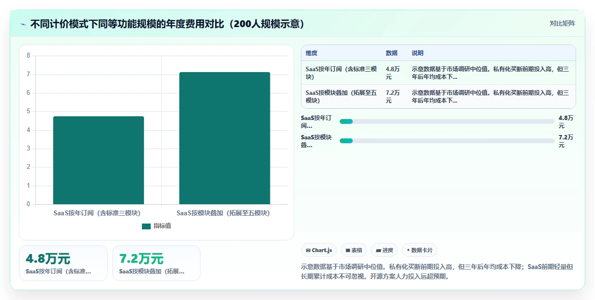Click the SaaS按年订阅 progress bar

447,121
